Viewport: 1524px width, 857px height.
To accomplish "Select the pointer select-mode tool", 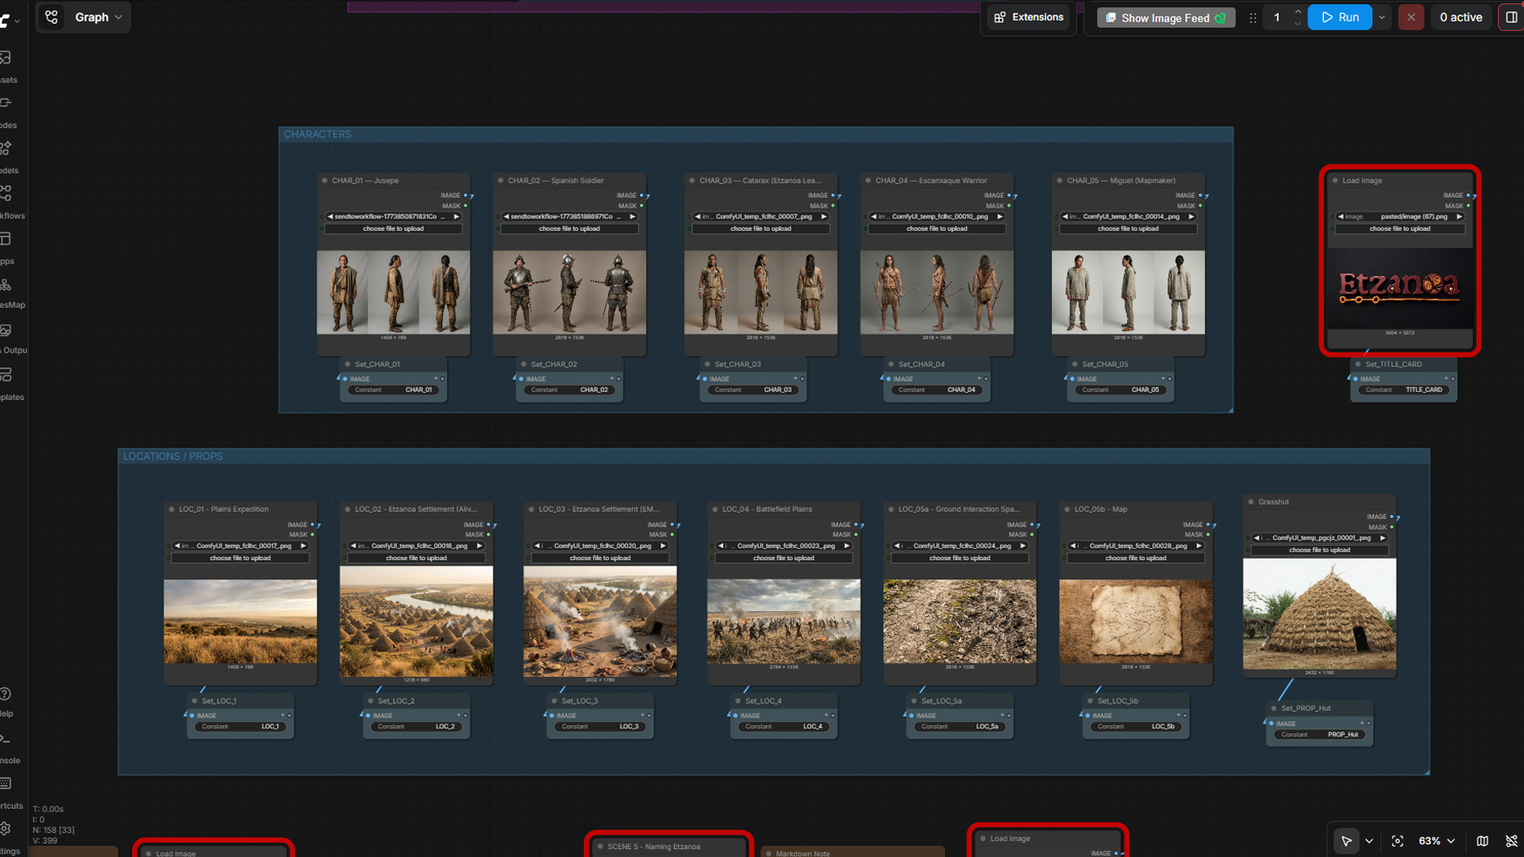I will coord(1346,840).
